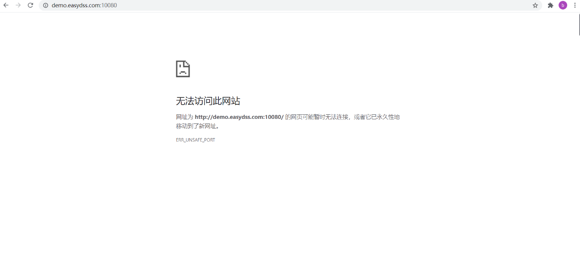Click the text 移动到了新网址。
Screen dimensions: 580x262
click(198, 127)
